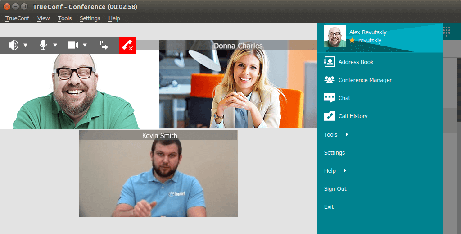Open the Call History icon

click(330, 116)
